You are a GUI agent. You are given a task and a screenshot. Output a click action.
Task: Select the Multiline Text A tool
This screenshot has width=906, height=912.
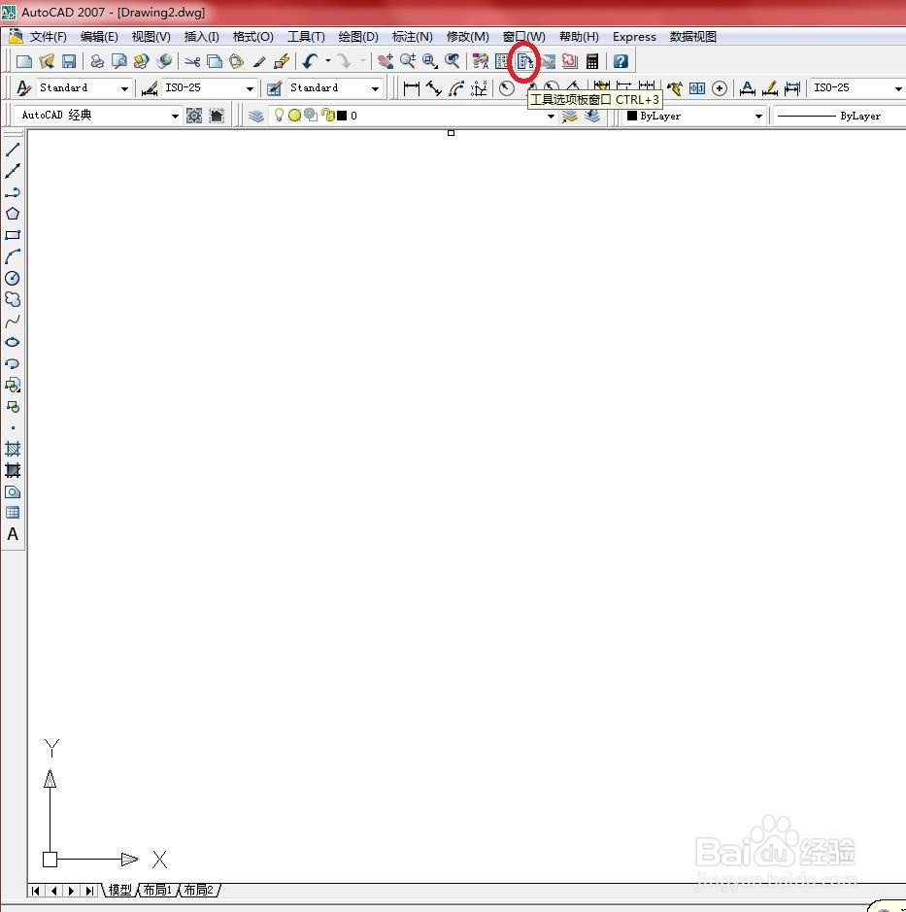coord(13,534)
